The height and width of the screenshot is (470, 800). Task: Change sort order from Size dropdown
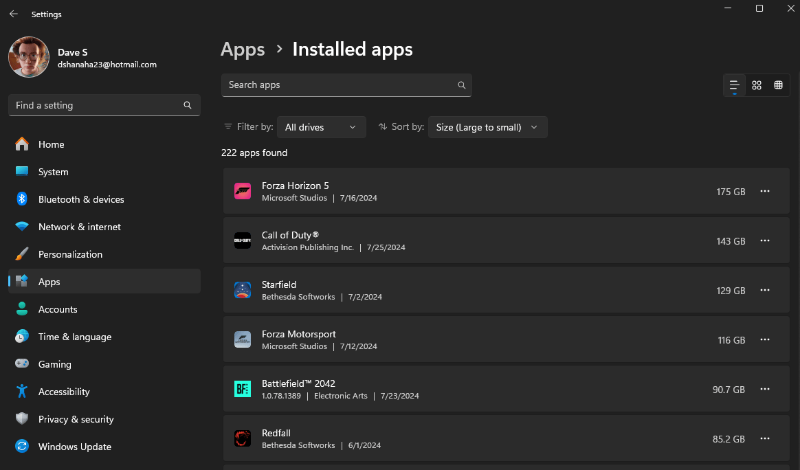coord(487,127)
